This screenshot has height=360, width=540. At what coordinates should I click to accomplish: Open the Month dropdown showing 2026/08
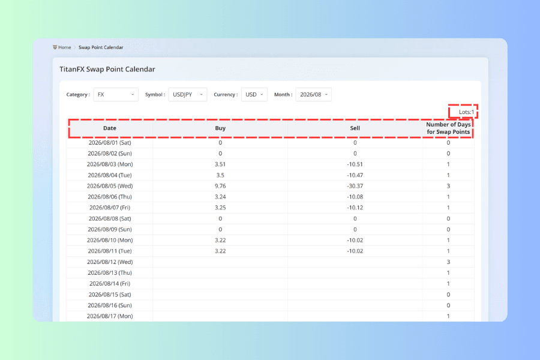313,94
